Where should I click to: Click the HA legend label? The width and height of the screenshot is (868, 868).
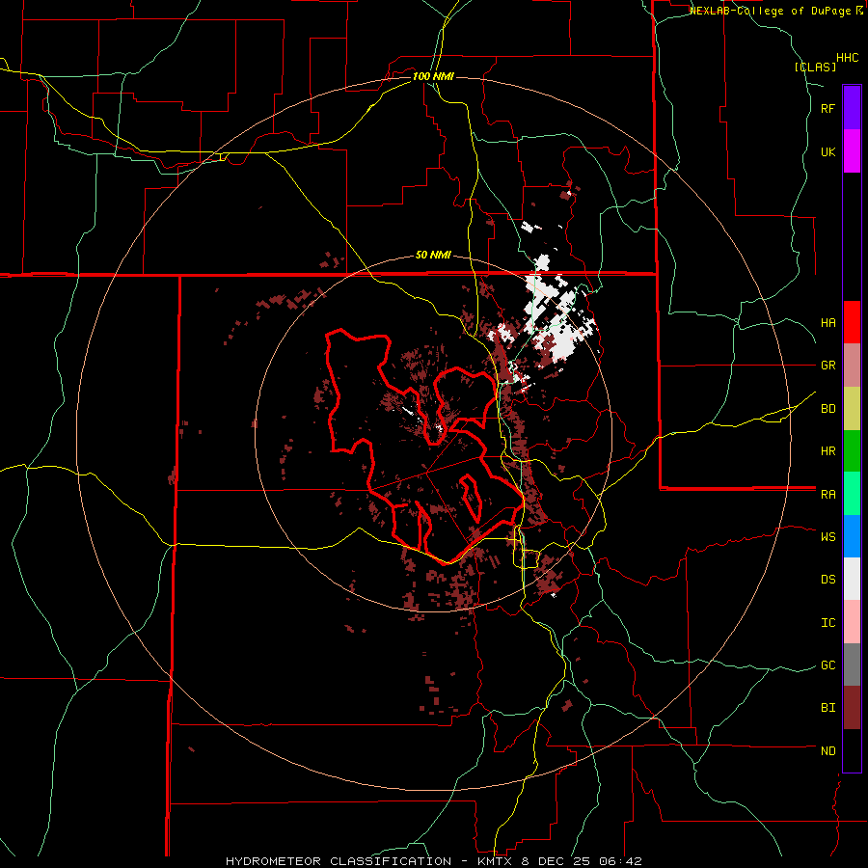(828, 322)
